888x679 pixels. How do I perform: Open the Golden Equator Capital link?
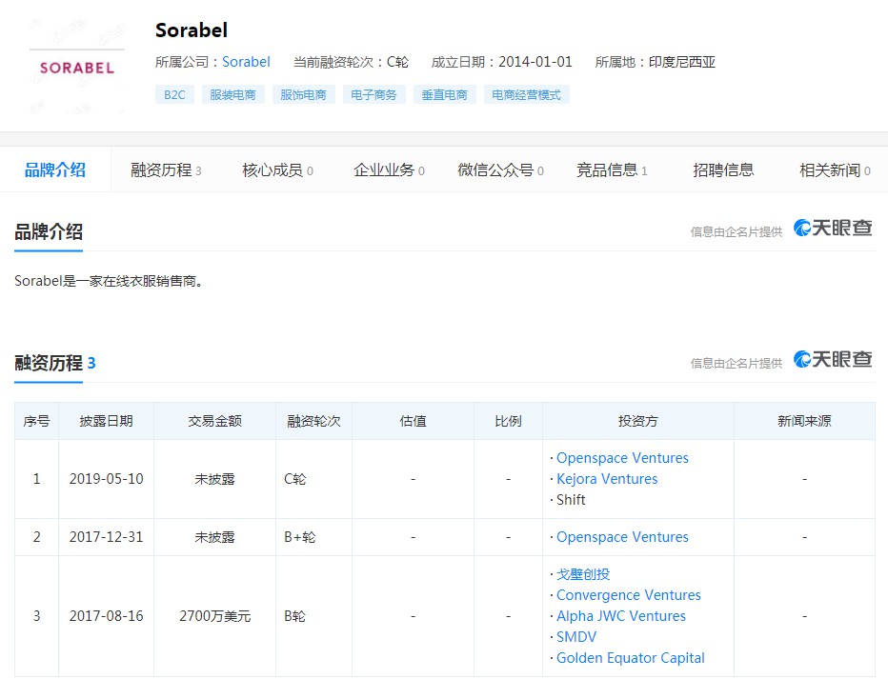pyautogui.click(x=631, y=658)
